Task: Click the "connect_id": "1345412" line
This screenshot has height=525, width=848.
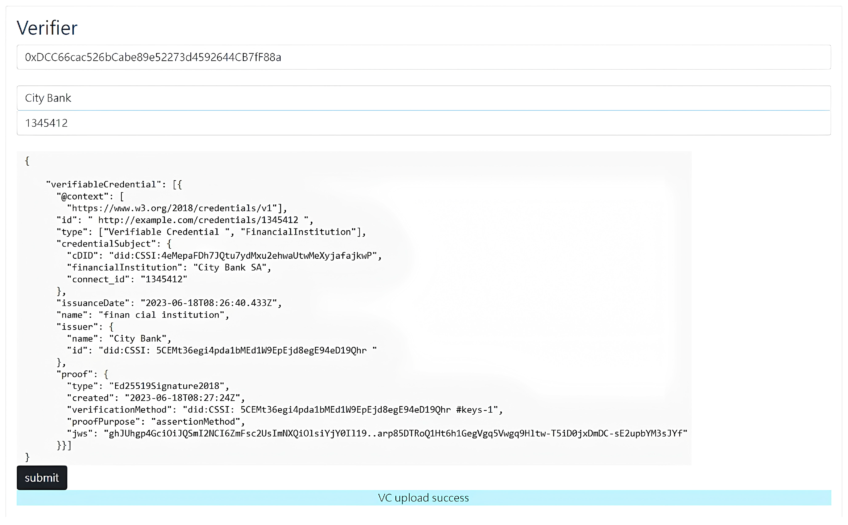Action: tap(127, 279)
